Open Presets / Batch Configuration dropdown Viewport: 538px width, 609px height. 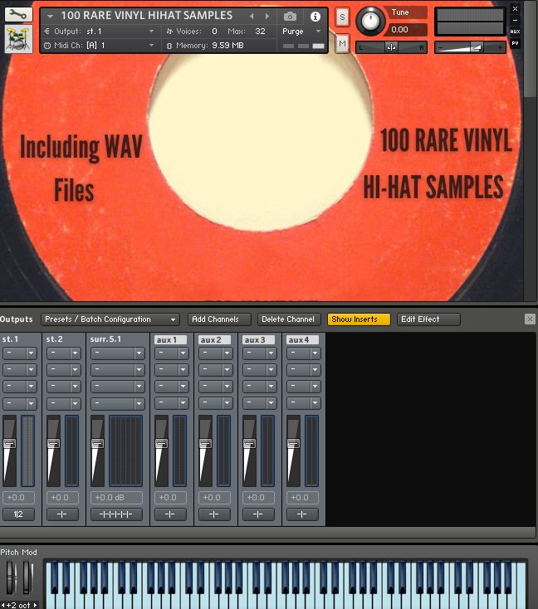(110, 319)
